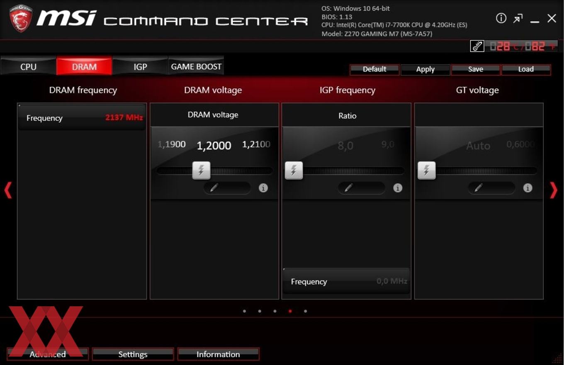Switch to the CPU tab
This screenshot has height=365, width=564.
[28, 66]
